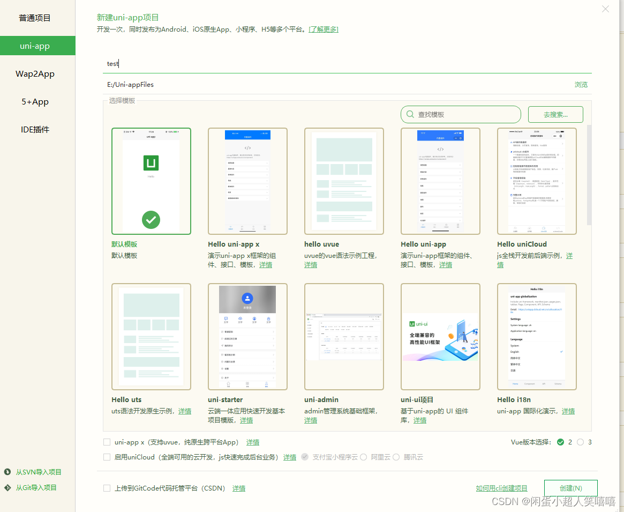This screenshot has height=512, width=624.
Task: Open 详情 link under Hello uts
Action: (x=185, y=411)
